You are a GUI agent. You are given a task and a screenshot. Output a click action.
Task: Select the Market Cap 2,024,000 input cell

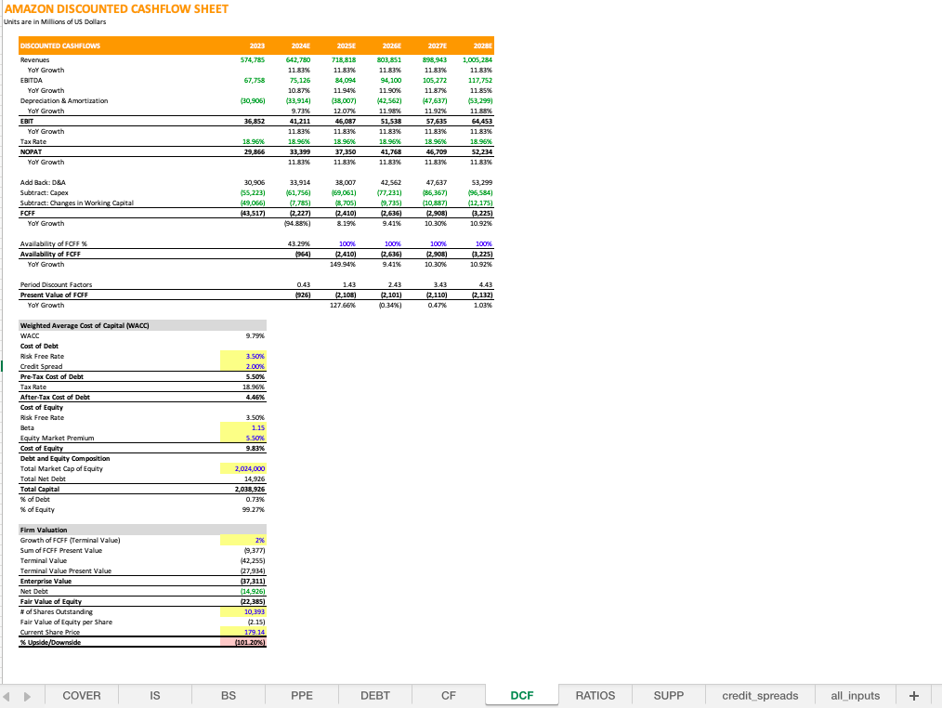pyautogui.click(x=243, y=469)
